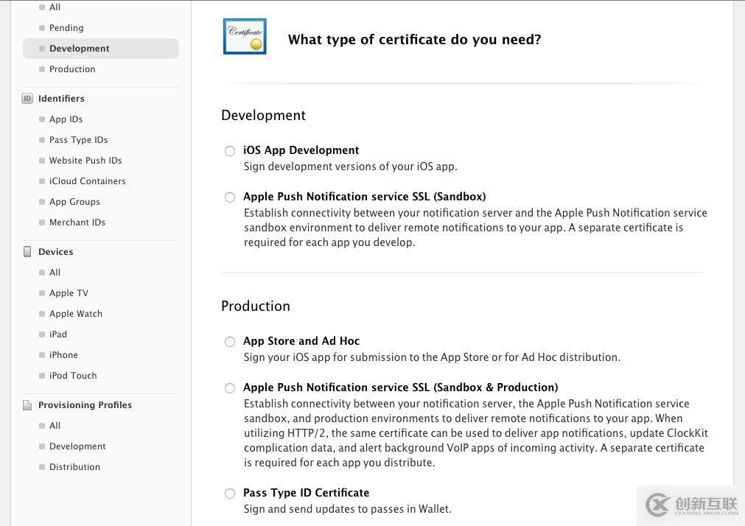745x526 pixels.
Task: Open Pending certificates in sidebar
Action: coord(66,28)
